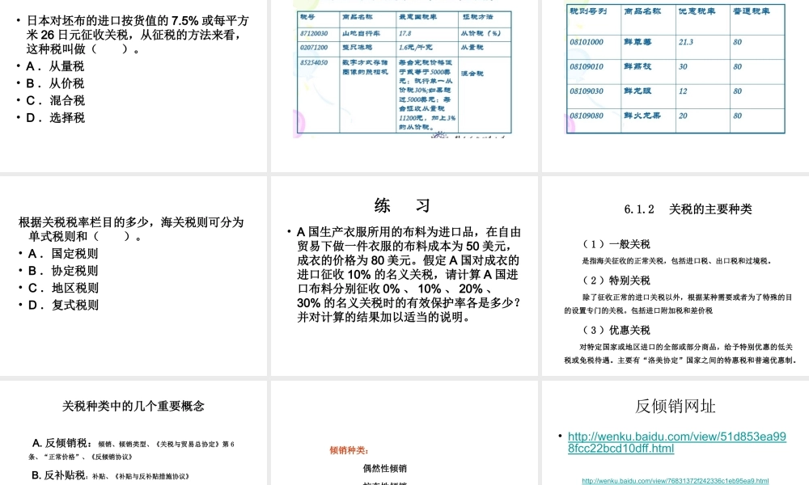Click tariff code cell 87120030
Screen dimensions: 809x485
click(314, 34)
